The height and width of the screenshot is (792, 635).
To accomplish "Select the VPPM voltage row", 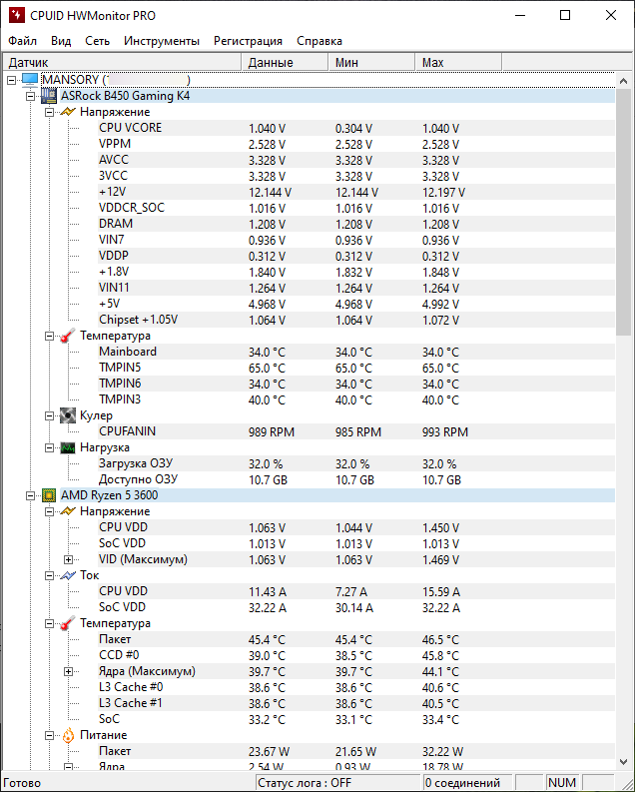I will [356, 144].
